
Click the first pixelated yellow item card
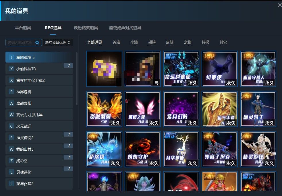(104, 69)
